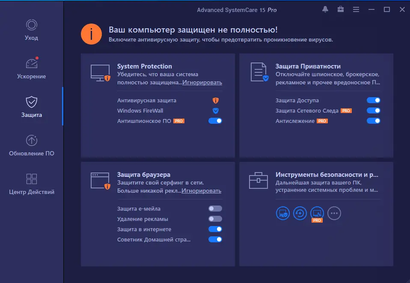Click the Защита Приватности heading

click(x=308, y=66)
